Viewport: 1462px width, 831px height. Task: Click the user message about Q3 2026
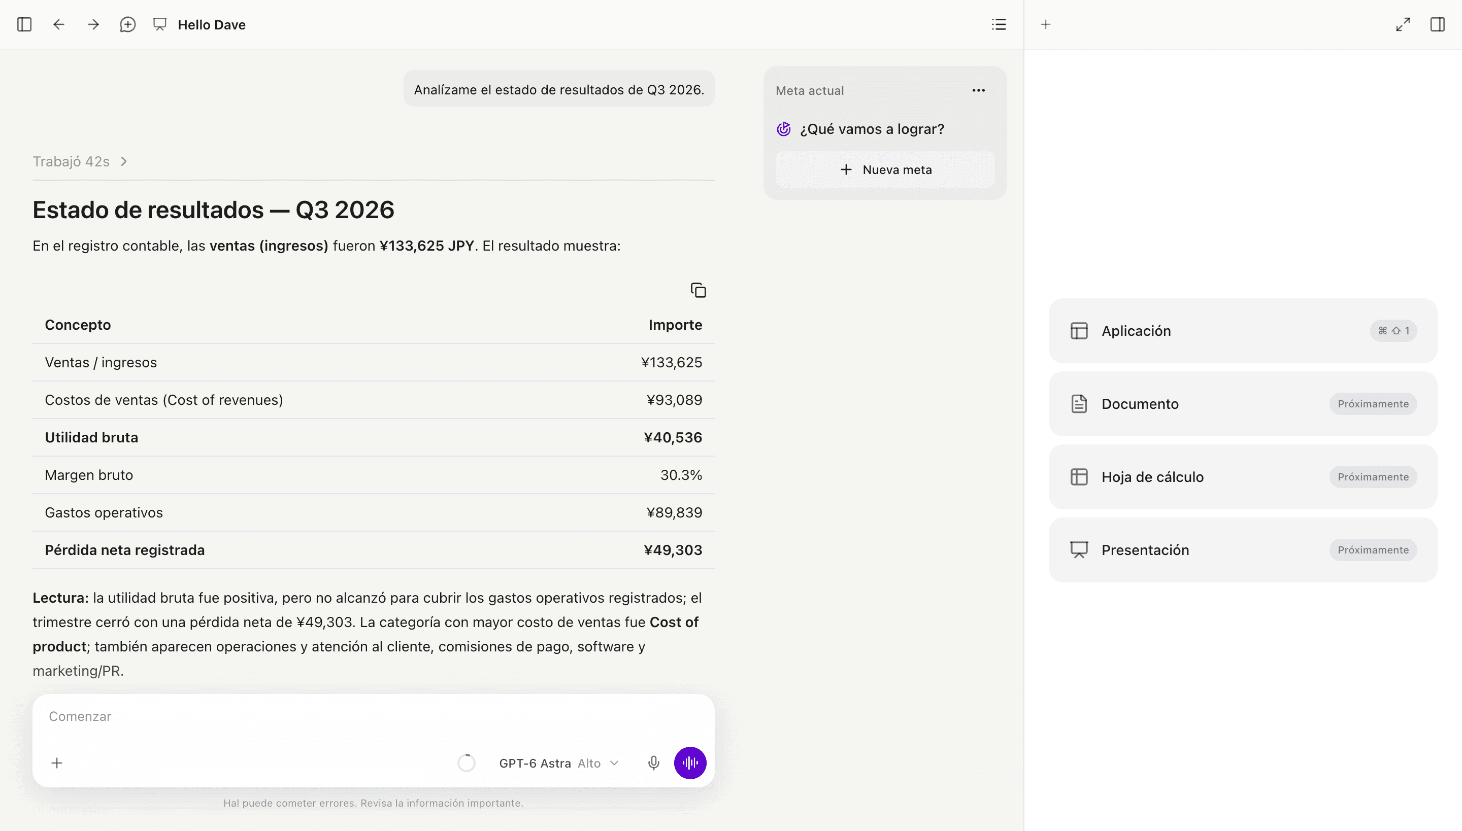point(558,90)
